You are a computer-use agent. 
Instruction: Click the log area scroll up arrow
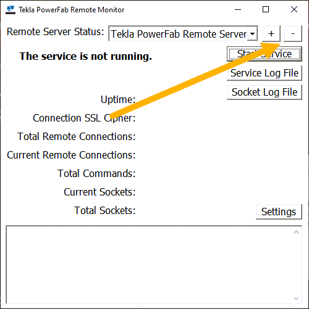click(296, 232)
